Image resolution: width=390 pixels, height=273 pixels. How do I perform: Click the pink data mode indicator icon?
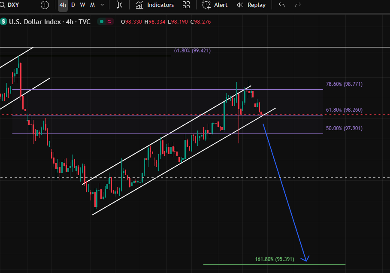(x=109, y=21)
